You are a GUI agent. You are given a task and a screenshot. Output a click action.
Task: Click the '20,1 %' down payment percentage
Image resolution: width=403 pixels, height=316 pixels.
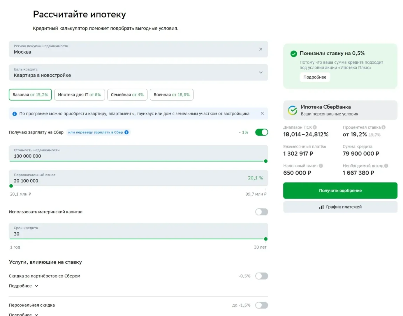click(256, 178)
